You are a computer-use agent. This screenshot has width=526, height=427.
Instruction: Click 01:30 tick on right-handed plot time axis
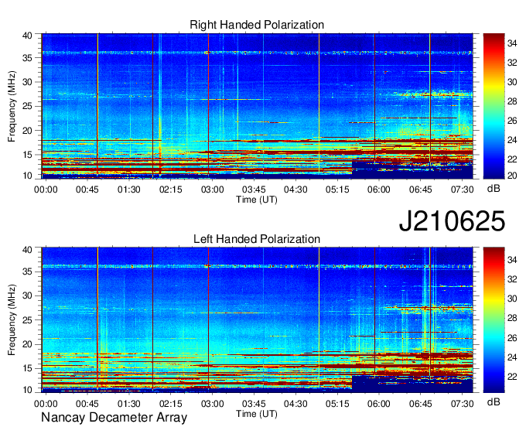129,190
